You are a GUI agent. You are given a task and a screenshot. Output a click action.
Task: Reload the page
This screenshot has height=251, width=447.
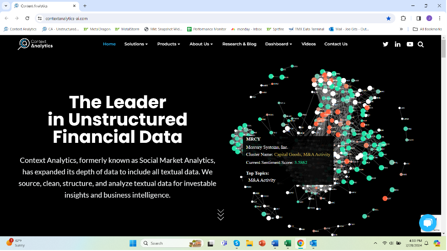(x=27, y=18)
